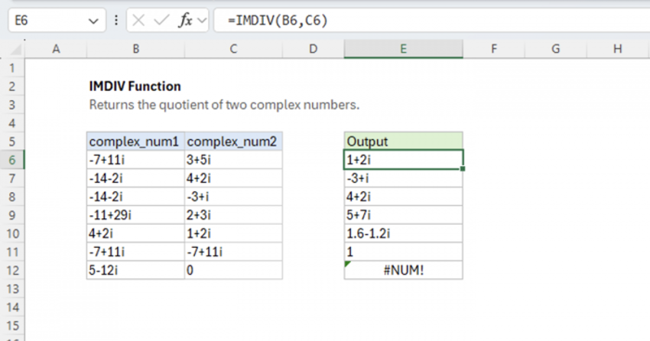Click the Insert Function fx icon

pyautogui.click(x=186, y=21)
